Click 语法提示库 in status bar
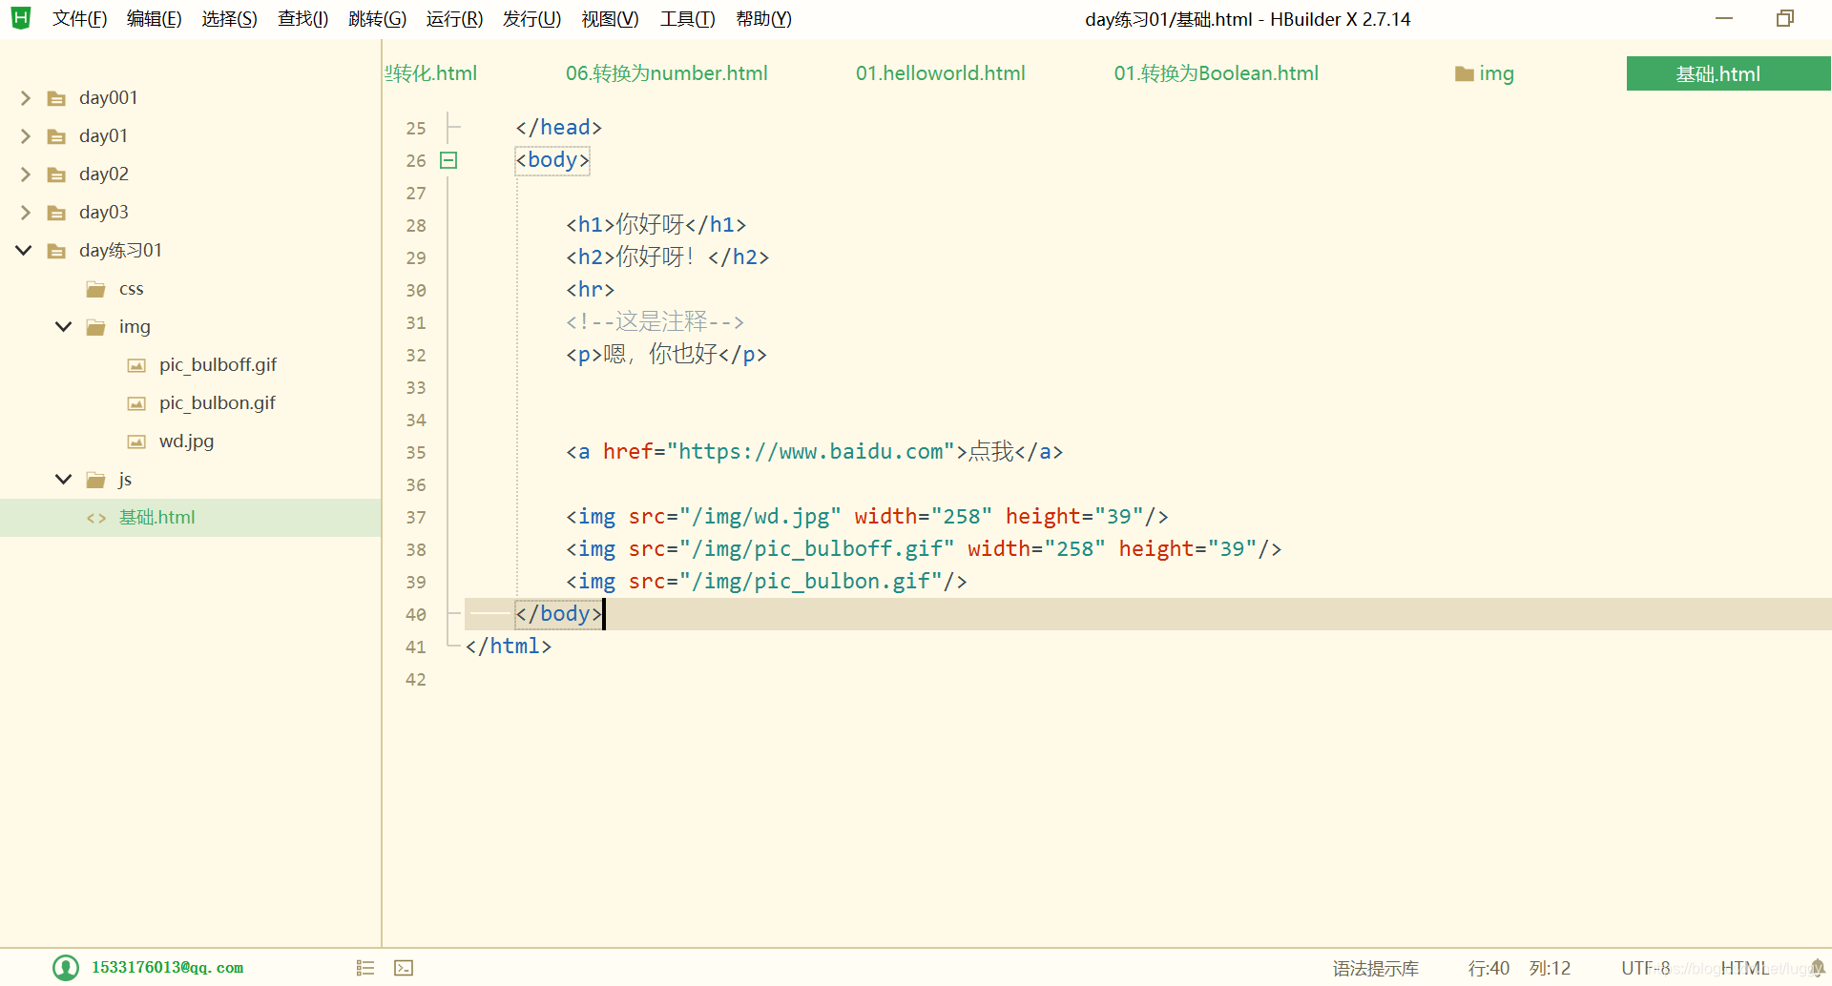The width and height of the screenshot is (1832, 986). (x=1375, y=968)
